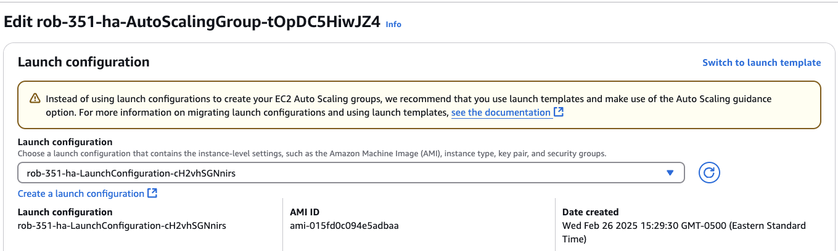Click the warning triangle icon in the alert
The height and width of the screenshot is (251, 838).
pos(35,99)
